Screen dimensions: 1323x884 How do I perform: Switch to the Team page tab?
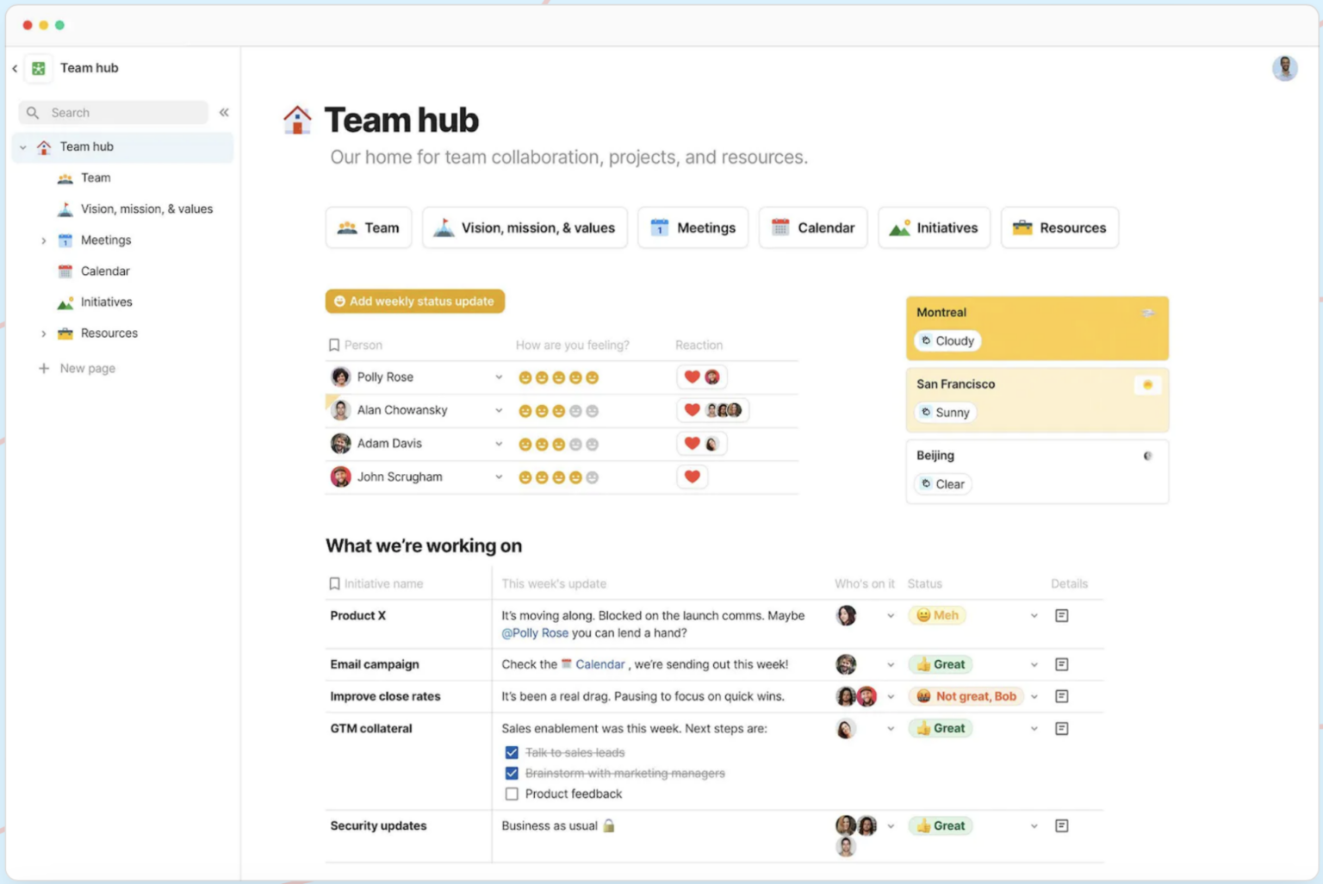tap(369, 227)
